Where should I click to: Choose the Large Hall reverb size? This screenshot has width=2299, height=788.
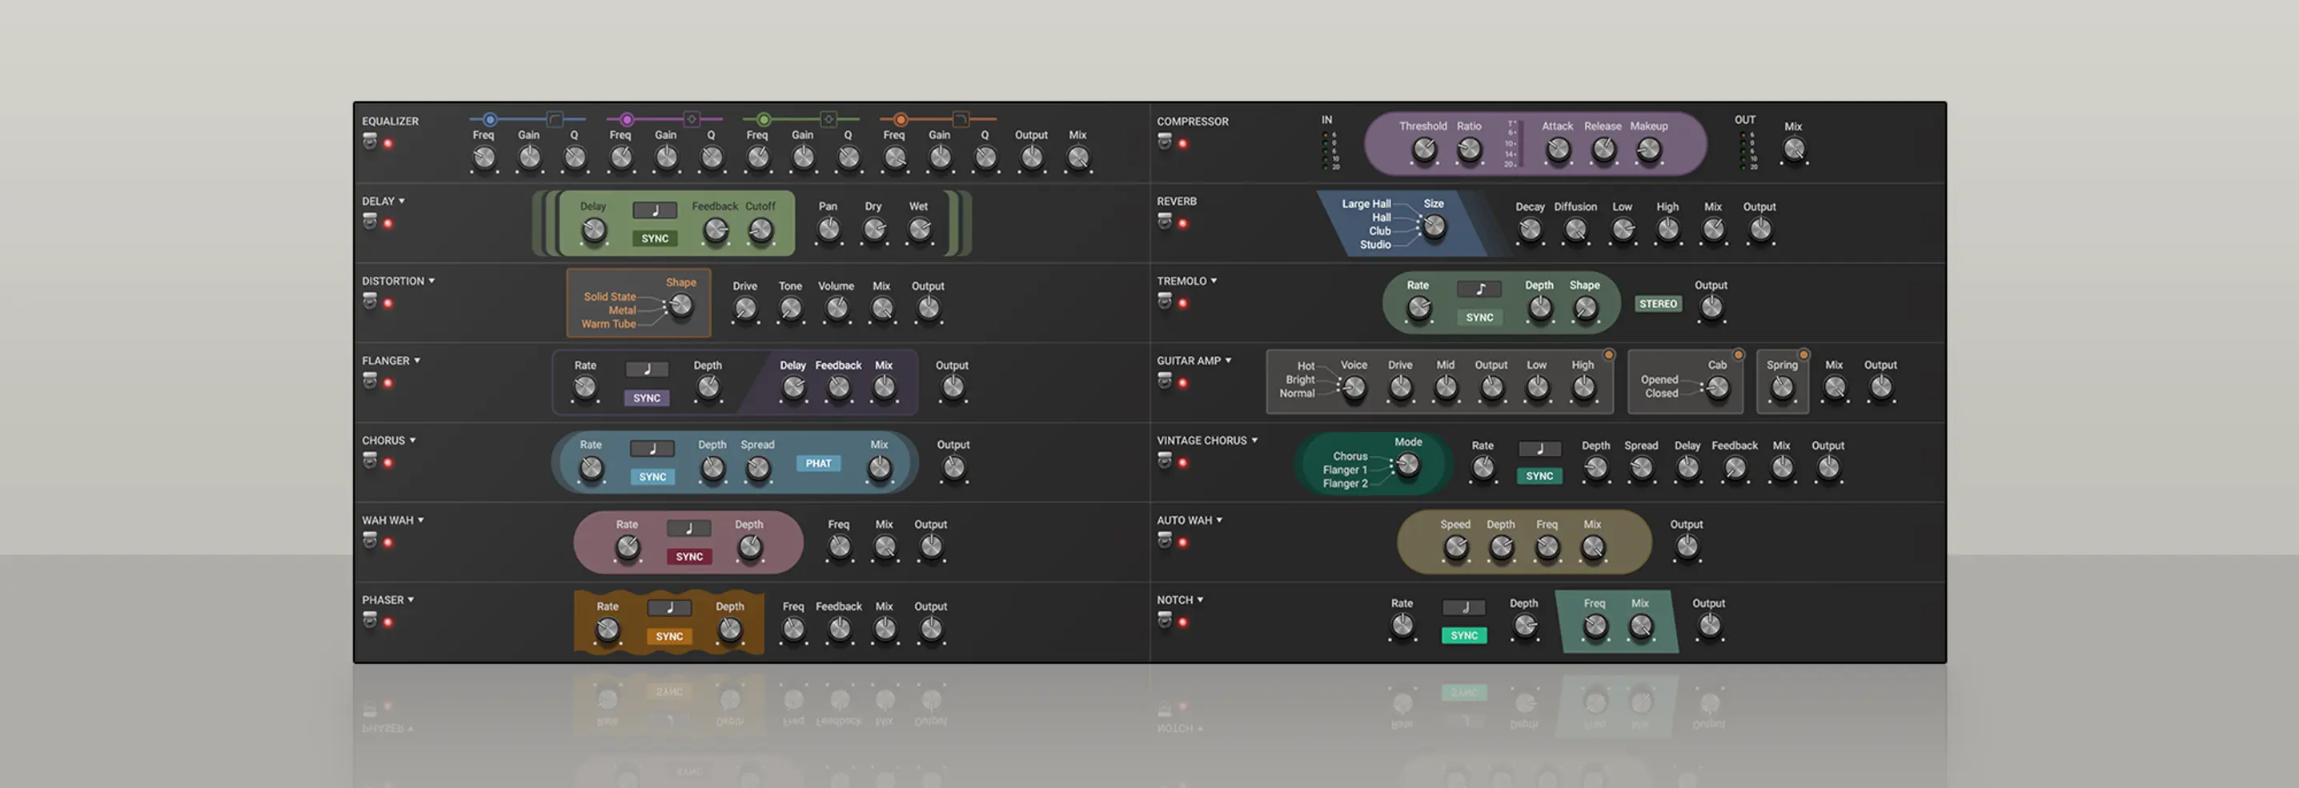[1366, 203]
